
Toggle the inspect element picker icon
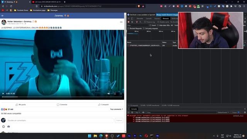[129, 19]
